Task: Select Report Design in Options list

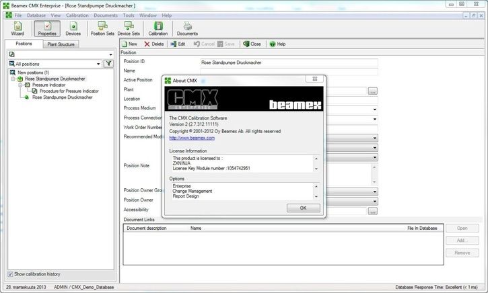Action: [x=186, y=196]
